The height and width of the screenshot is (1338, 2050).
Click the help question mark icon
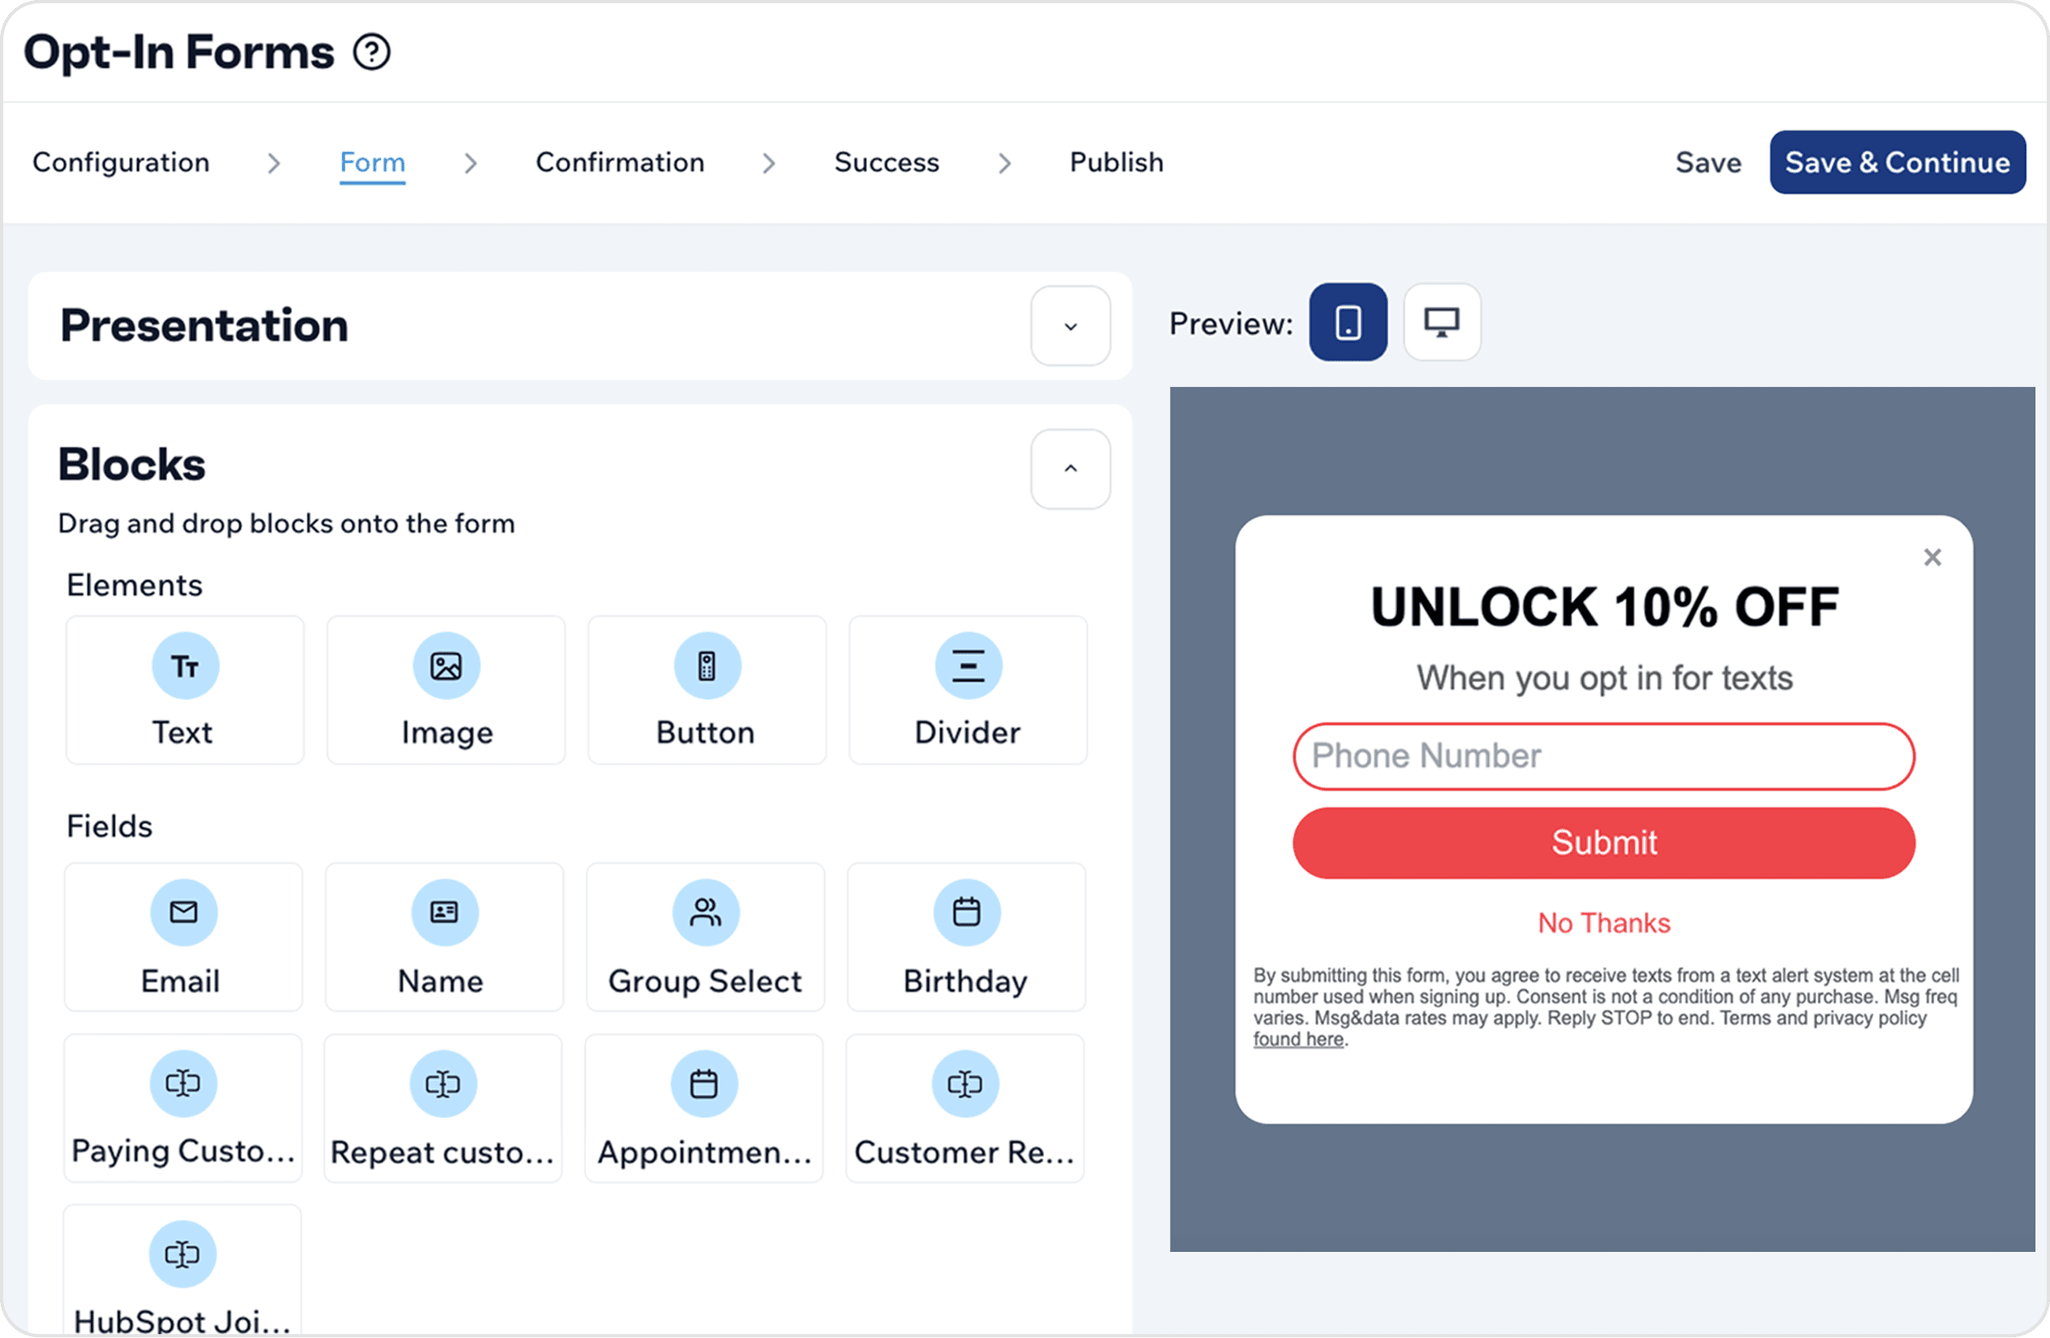pos(371,53)
